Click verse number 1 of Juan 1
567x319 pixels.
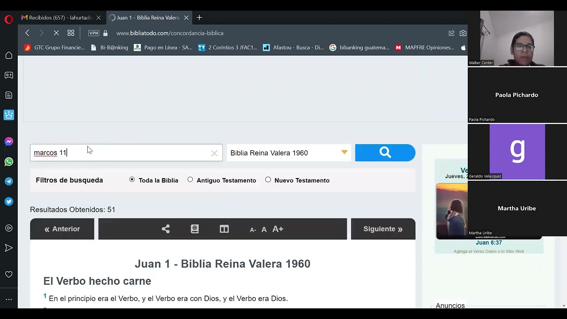(45, 296)
